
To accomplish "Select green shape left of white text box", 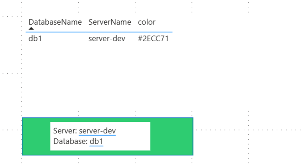I will coord(36,136).
